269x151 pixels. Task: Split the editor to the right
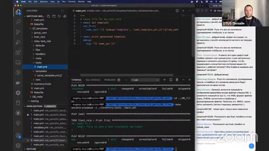177,10
